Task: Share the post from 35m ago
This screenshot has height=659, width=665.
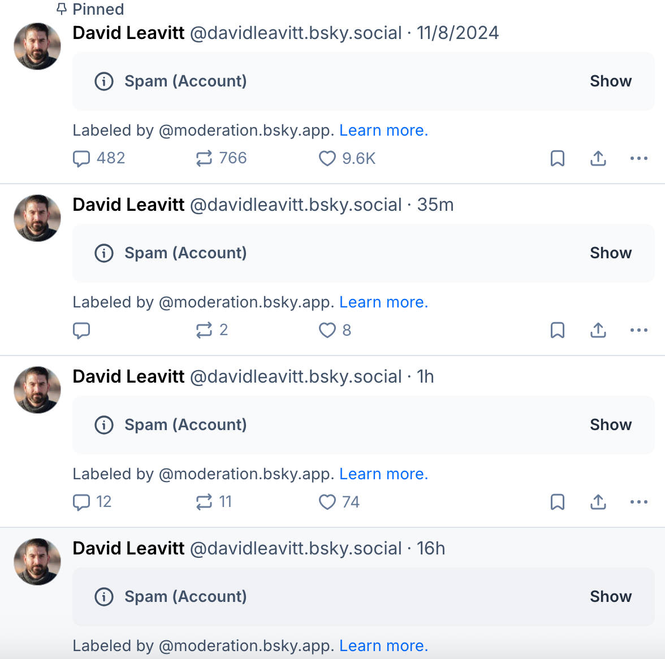Action: [598, 331]
